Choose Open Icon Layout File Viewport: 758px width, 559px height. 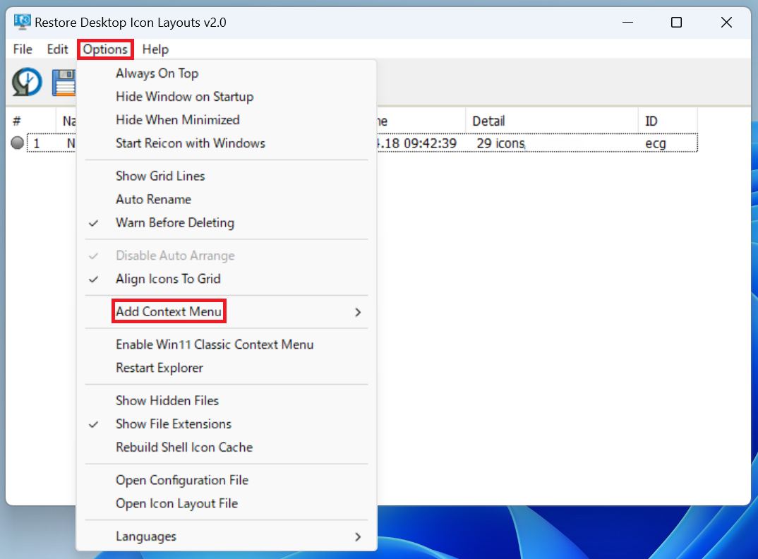click(x=227, y=503)
